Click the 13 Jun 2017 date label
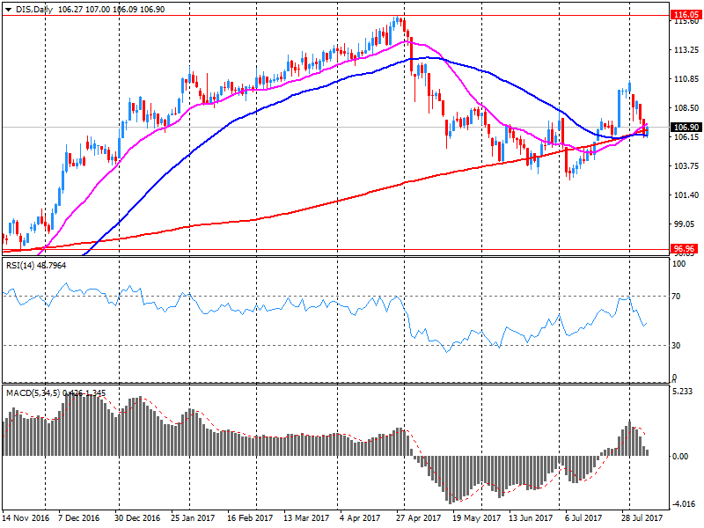Viewport: 704px width, 528px height. (532, 518)
